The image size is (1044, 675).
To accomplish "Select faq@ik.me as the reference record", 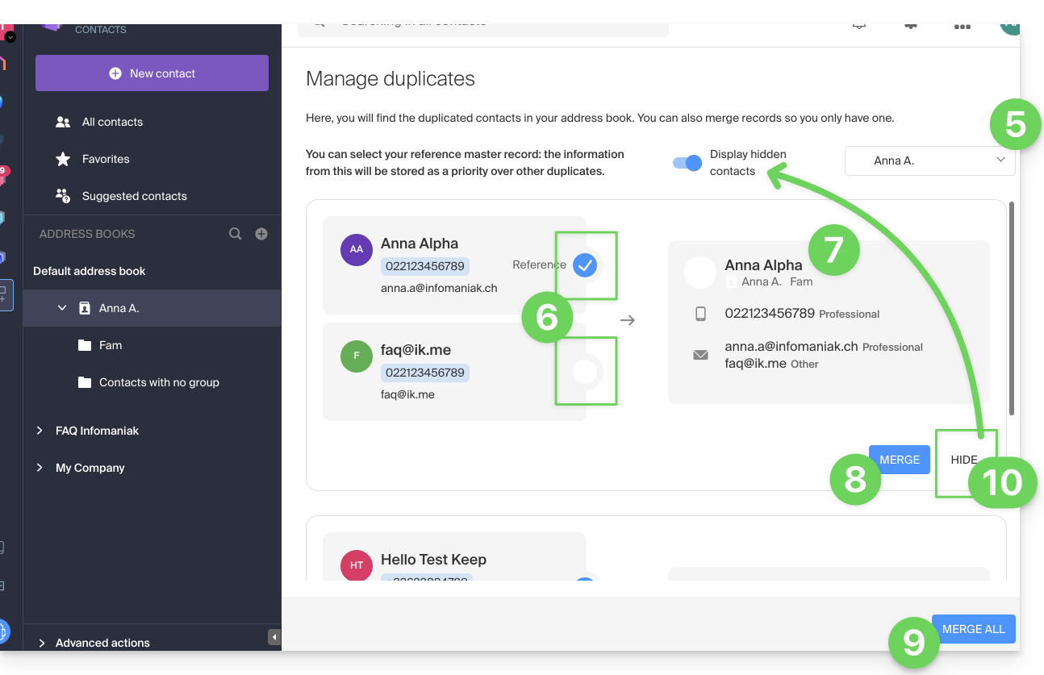I will [585, 371].
